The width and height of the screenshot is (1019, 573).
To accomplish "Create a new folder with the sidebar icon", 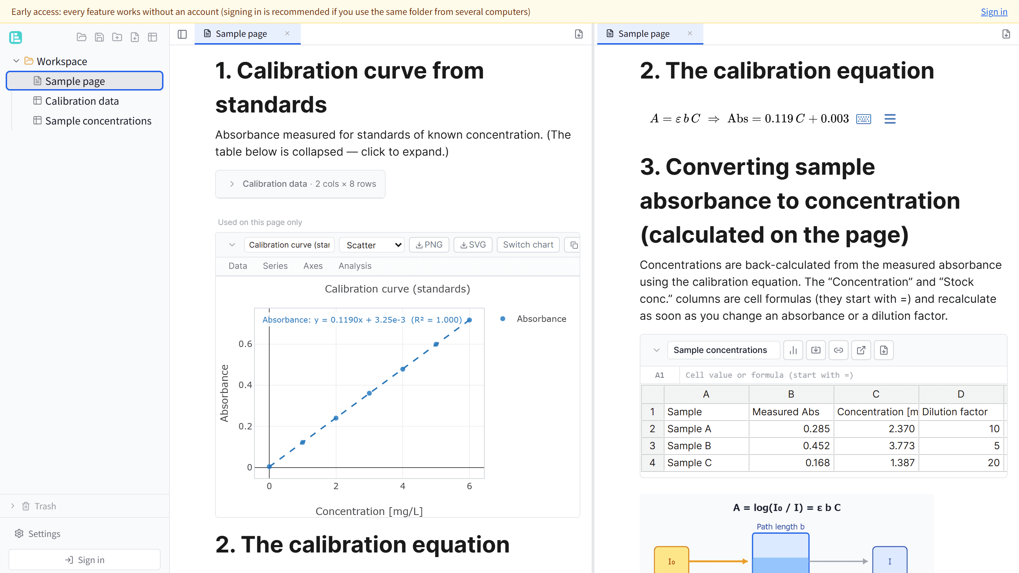I will 117,37.
